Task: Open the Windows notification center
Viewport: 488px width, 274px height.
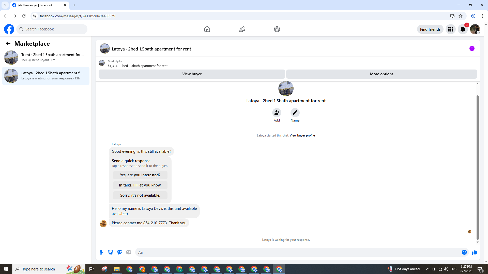Action: tap(480, 269)
